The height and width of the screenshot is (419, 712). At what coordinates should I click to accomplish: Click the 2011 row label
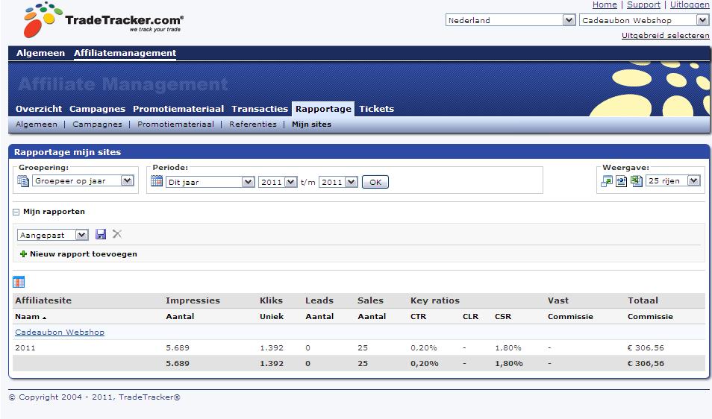point(25,348)
